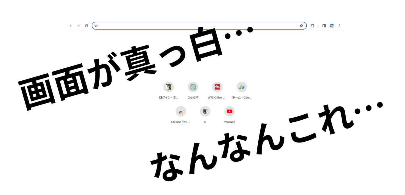The height and width of the screenshot is (195, 405).
Task: Open the Google AdSense ホーム shortcut icon
Action: pyautogui.click(x=241, y=87)
